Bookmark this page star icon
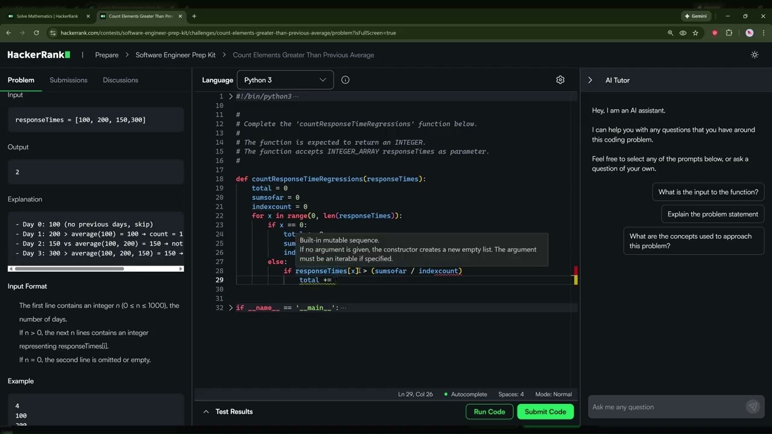The width and height of the screenshot is (772, 434). tap(695, 33)
